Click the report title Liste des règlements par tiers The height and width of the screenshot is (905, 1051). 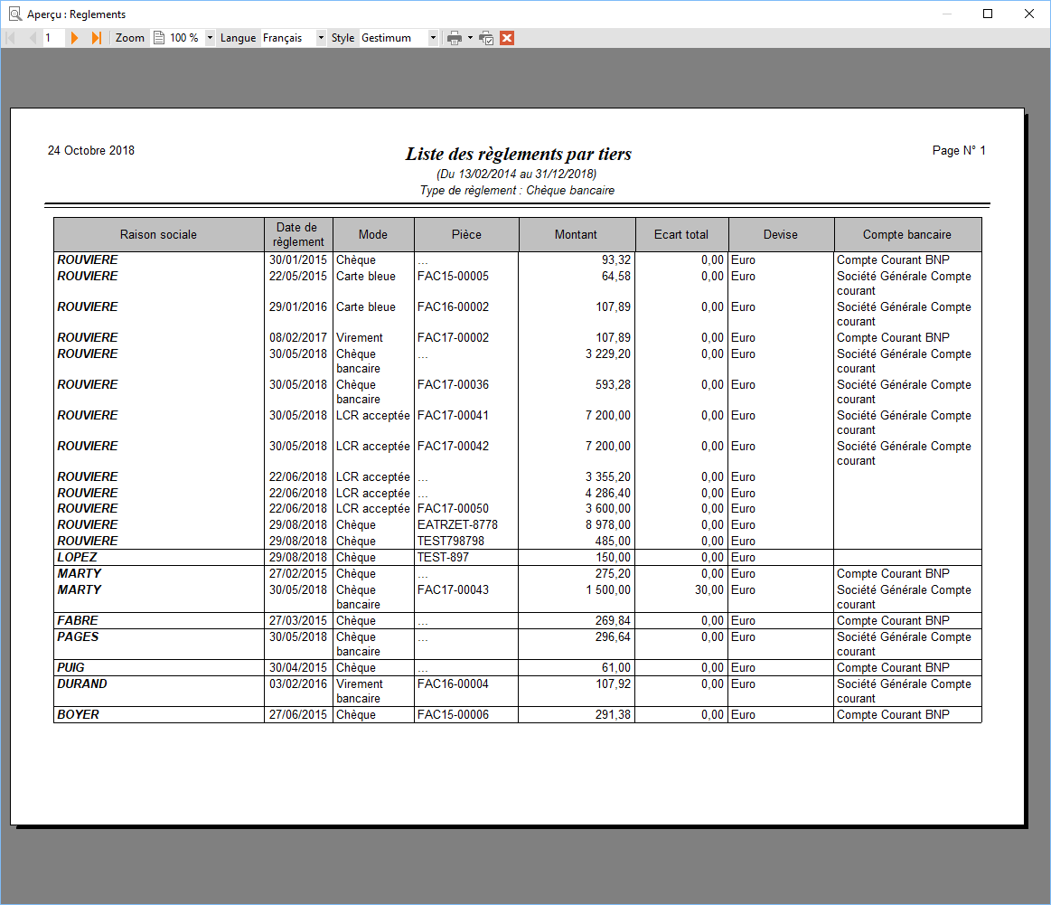point(518,155)
